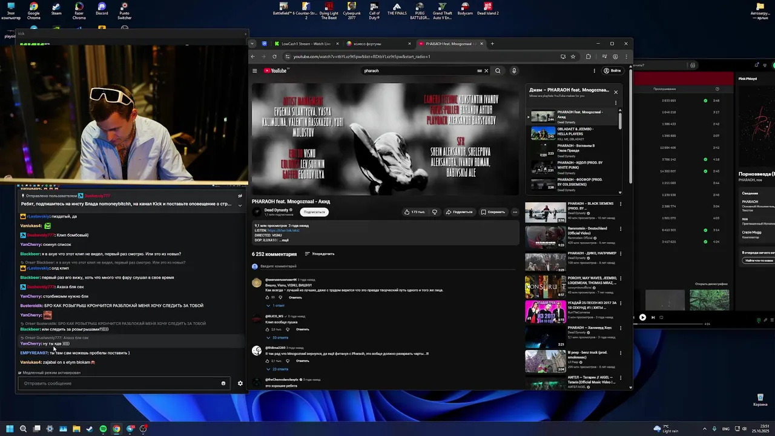The width and height of the screenshot is (775, 436).
Task: Go back in Chrome browser history
Action: [253, 56]
